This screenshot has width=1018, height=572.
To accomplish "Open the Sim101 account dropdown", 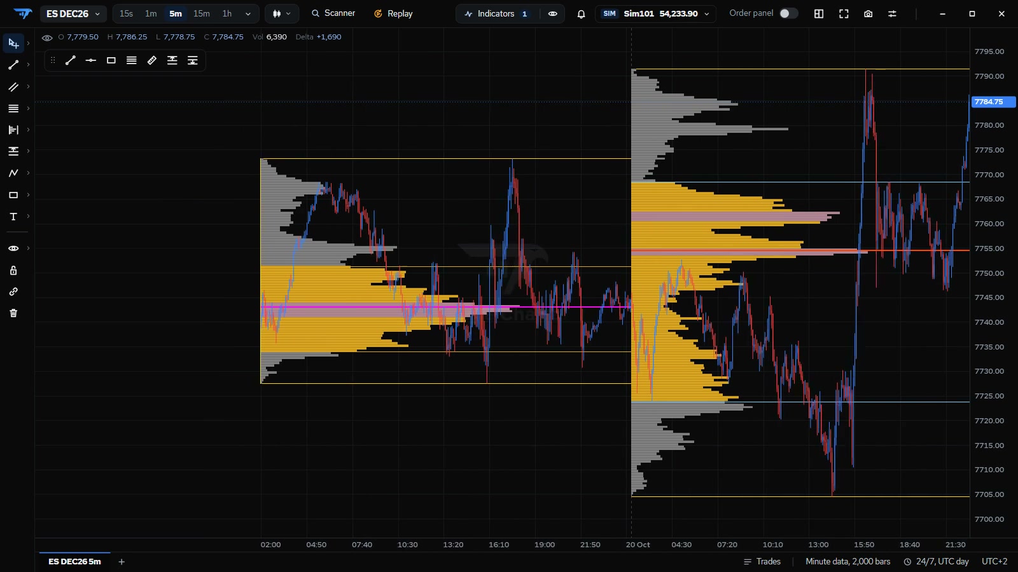I will pos(655,13).
